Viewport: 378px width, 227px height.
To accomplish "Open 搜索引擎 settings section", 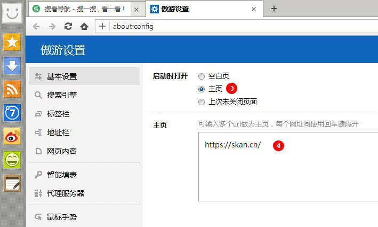I will (61, 95).
